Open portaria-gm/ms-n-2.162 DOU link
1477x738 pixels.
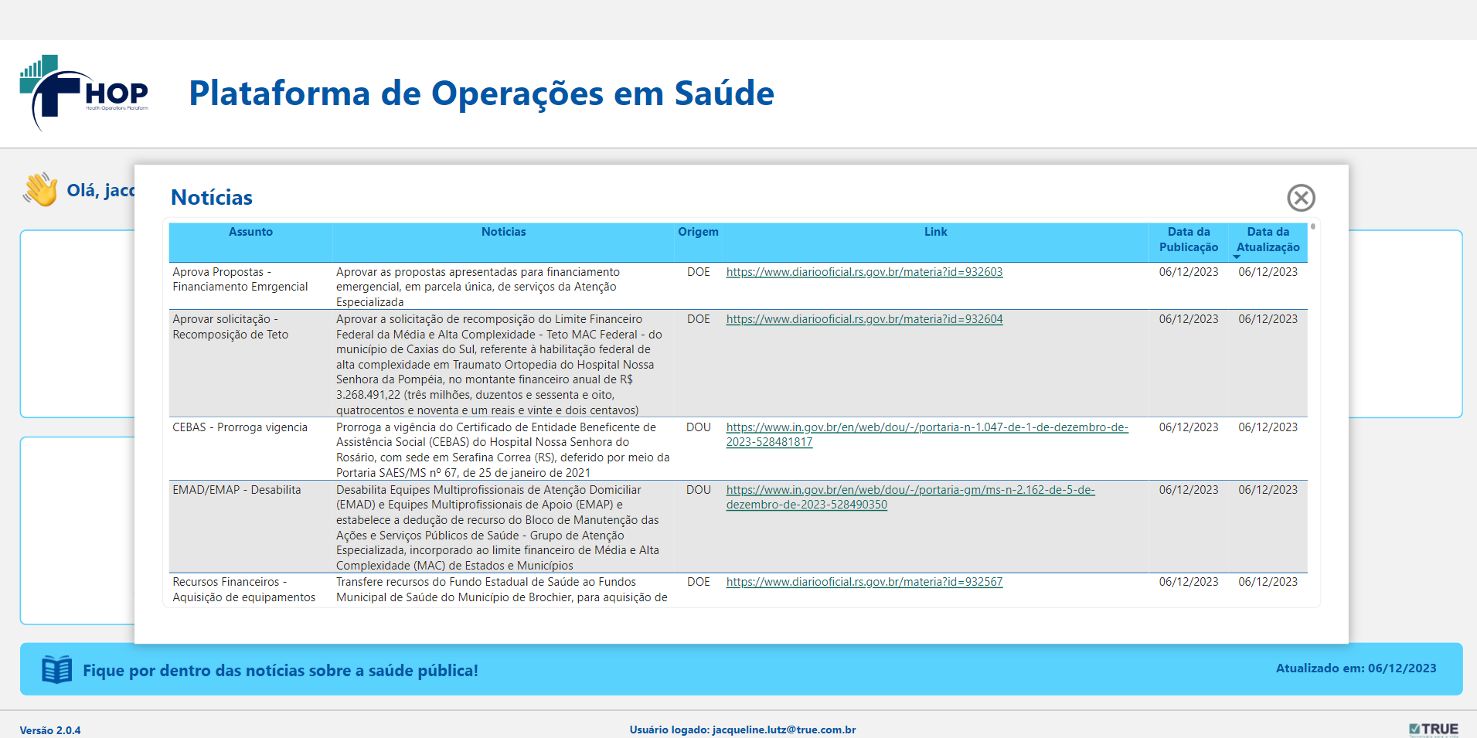pos(910,497)
